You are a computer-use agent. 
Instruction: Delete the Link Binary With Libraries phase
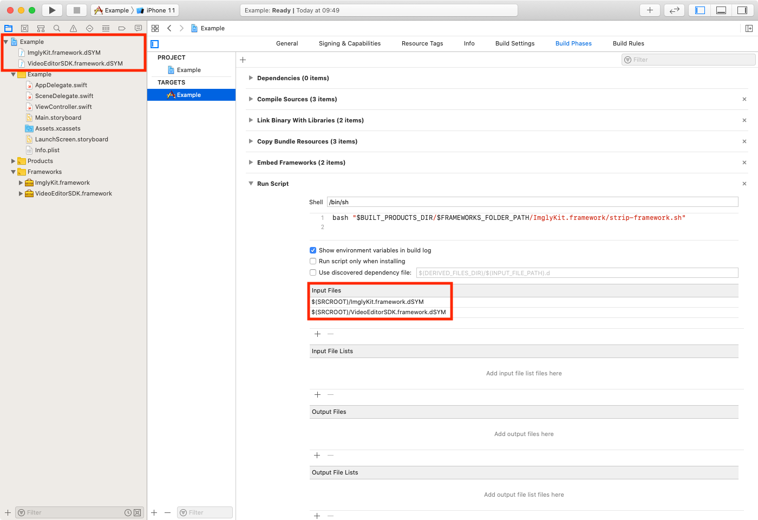coord(744,120)
